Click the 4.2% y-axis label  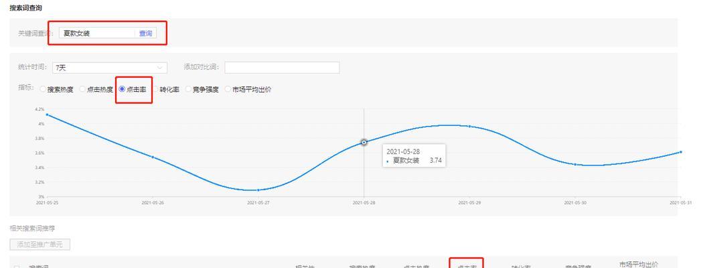(x=40, y=109)
